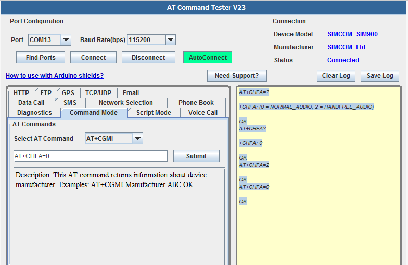Click the green AutoConnect button

tap(208, 57)
